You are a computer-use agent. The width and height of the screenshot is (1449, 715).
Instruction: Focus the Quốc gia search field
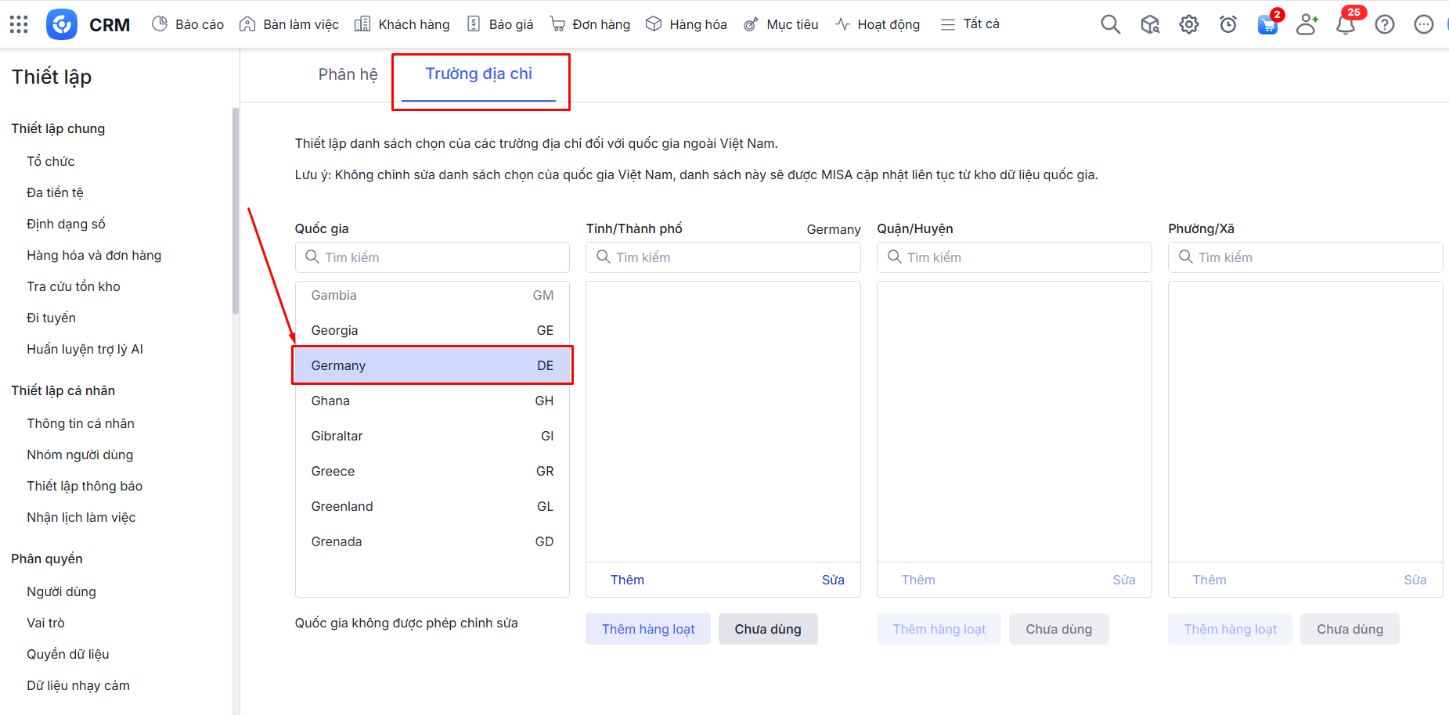coord(432,257)
